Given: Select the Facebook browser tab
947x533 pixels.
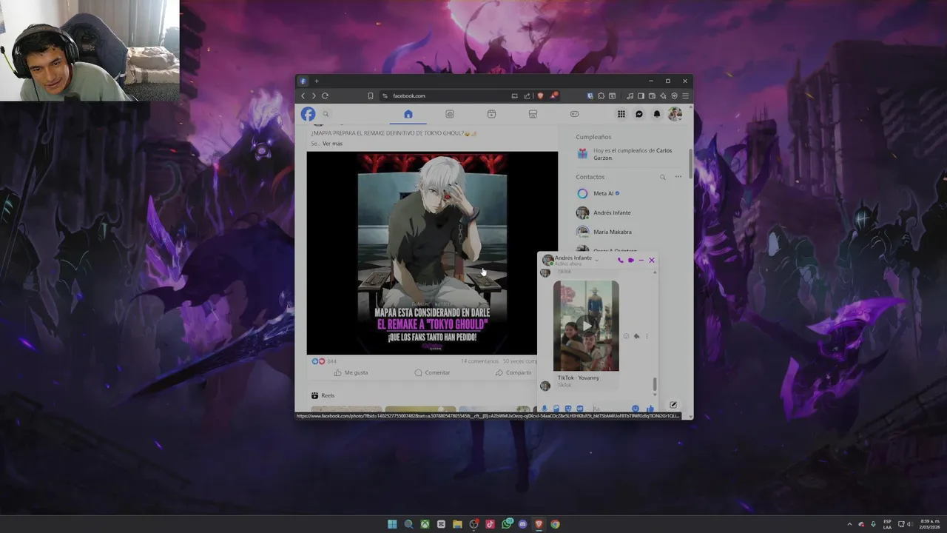Looking at the screenshot, I should point(303,81).
